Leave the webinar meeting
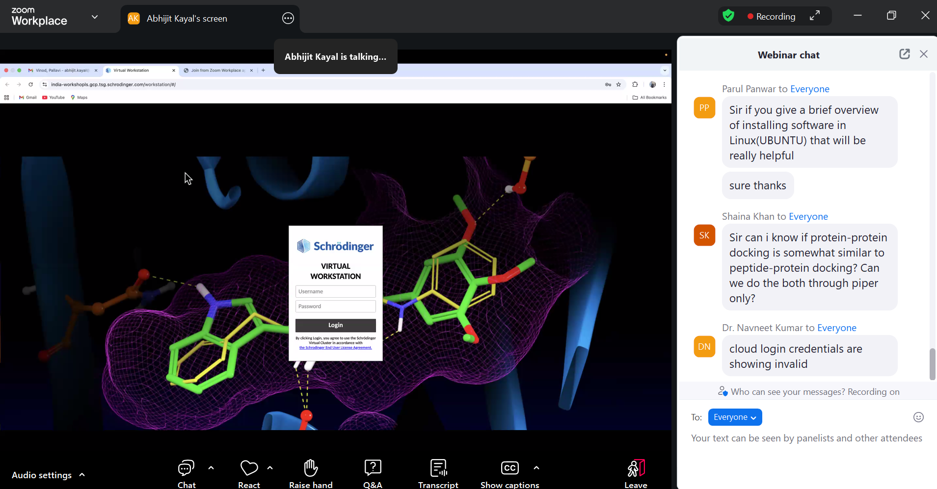Viewport: 937px width, 489px height. tap(636, 468)
